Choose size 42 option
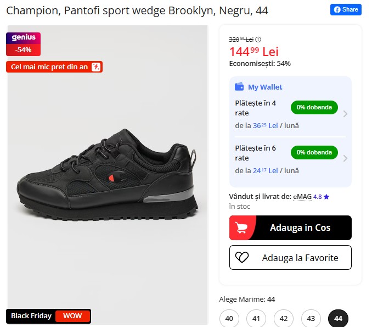This screenshot has height=327, width=372. (x=284, y=319)
